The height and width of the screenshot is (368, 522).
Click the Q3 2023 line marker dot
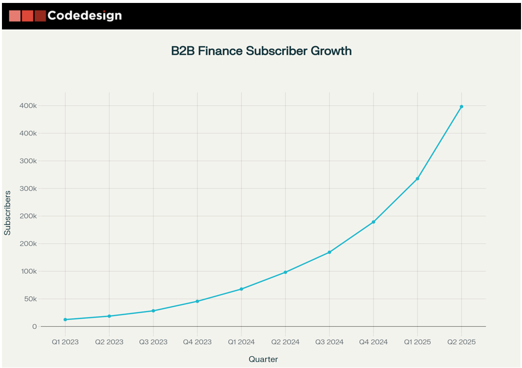153,311
